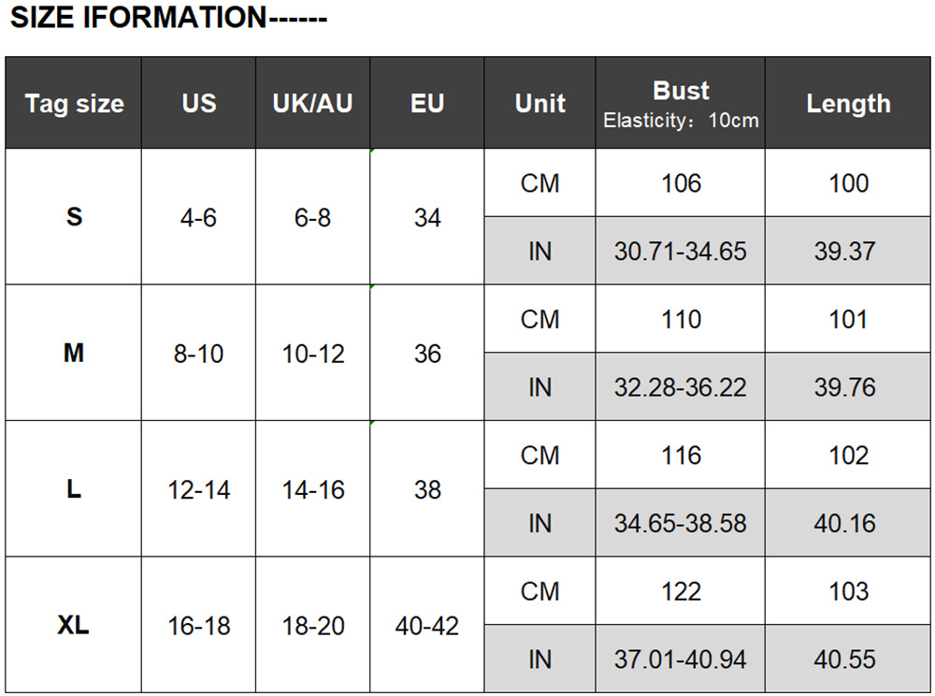Screen dimensions: 935x696
Task: Click the "US" column header
Action: click(x=199, y=104)
